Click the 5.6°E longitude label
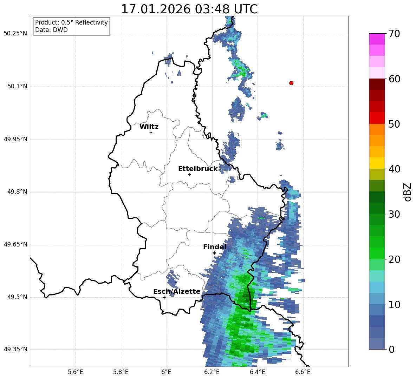This screenshot has width=416, height=379. click(76, 372)
